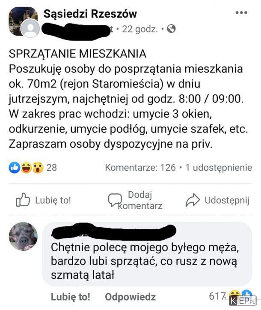261x310 pixels.
Task: Click the blue like reaction emoji
Action: (15, 168)
